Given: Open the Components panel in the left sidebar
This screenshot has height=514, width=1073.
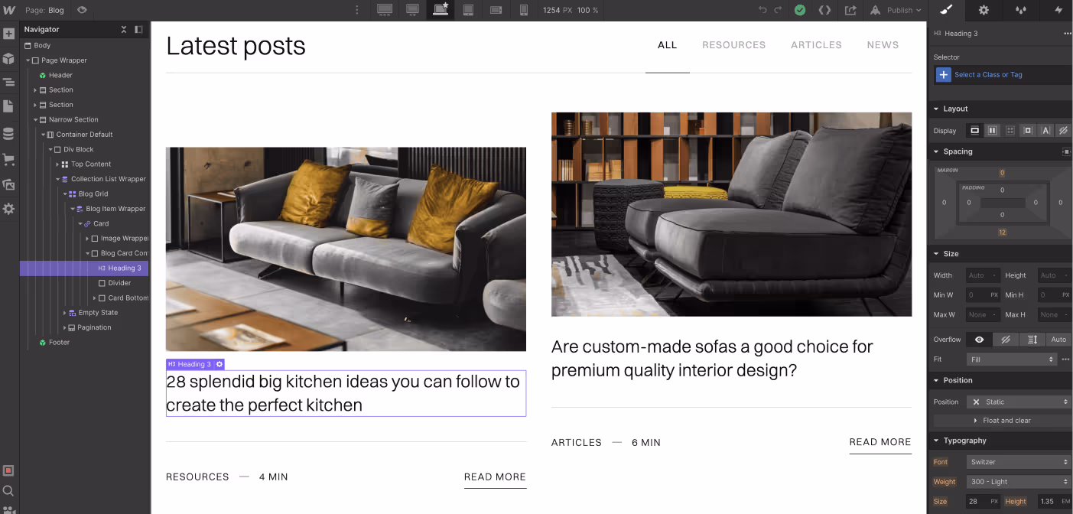Looking at the screenshot, I should point(9,59).
